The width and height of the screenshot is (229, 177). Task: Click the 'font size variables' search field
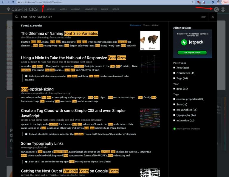(104, 17)
